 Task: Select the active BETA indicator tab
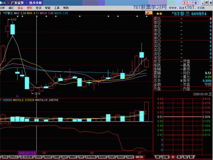click(x=139, y=157)
